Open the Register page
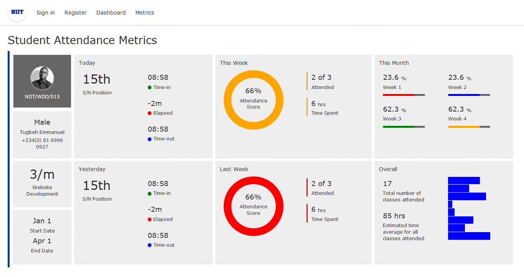 76,13
